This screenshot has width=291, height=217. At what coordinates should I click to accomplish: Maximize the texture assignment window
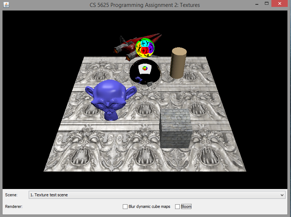point(267,4)
